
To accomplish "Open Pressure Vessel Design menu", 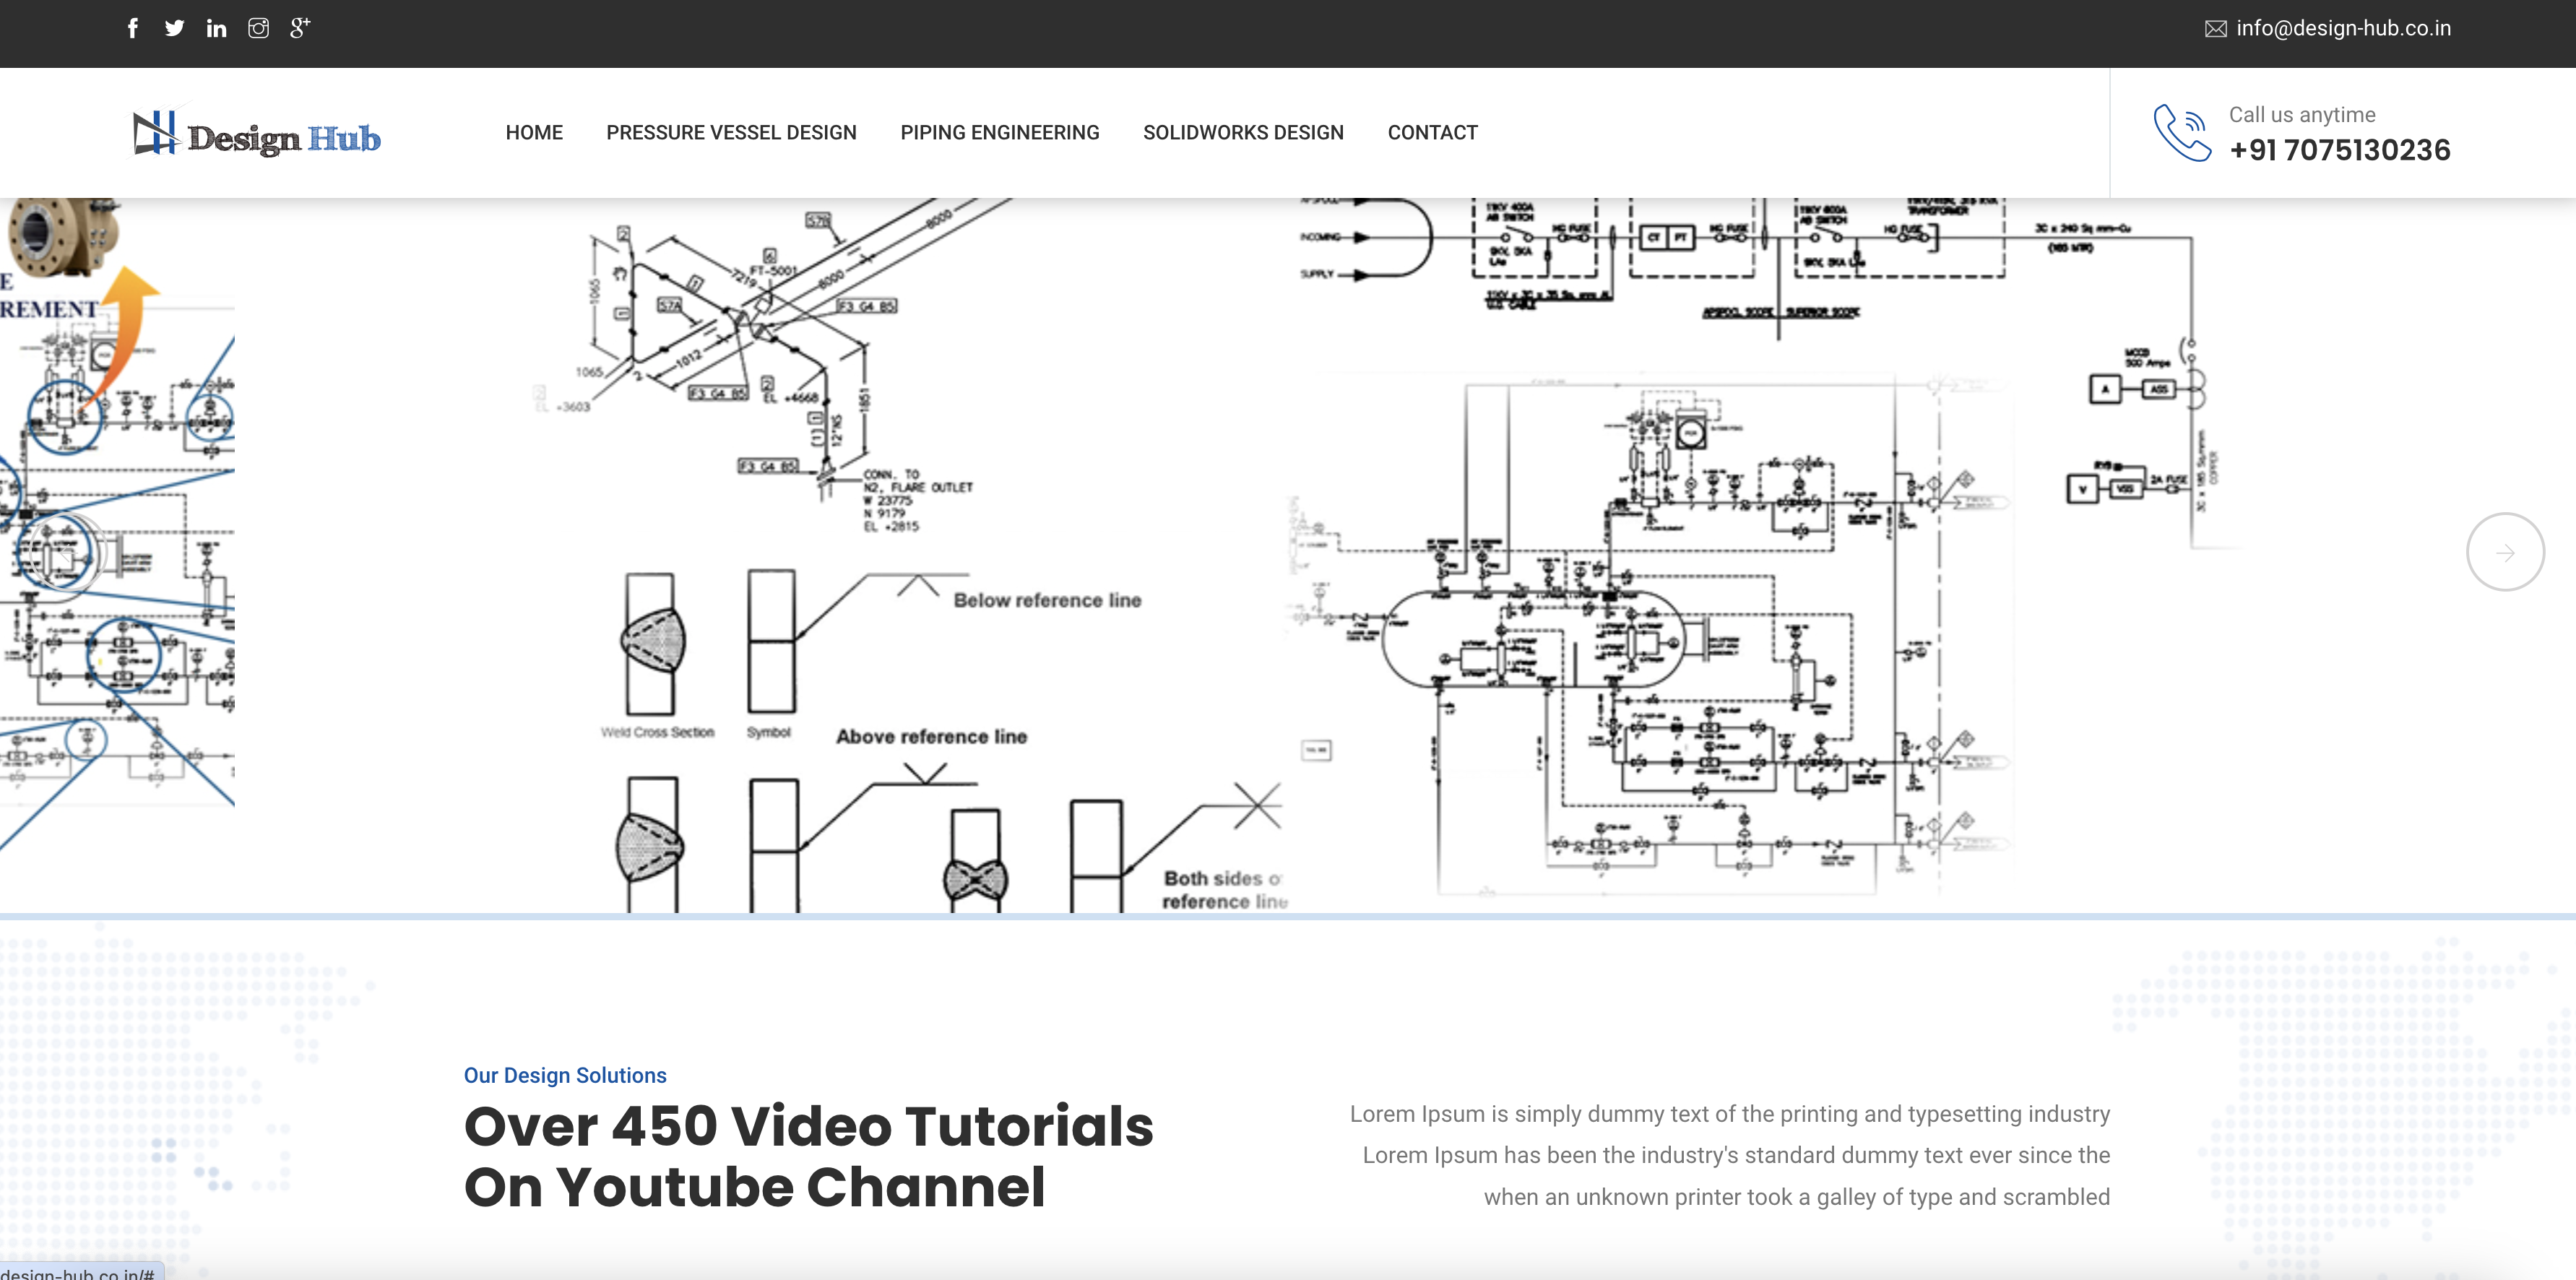I will click(731, 133).
